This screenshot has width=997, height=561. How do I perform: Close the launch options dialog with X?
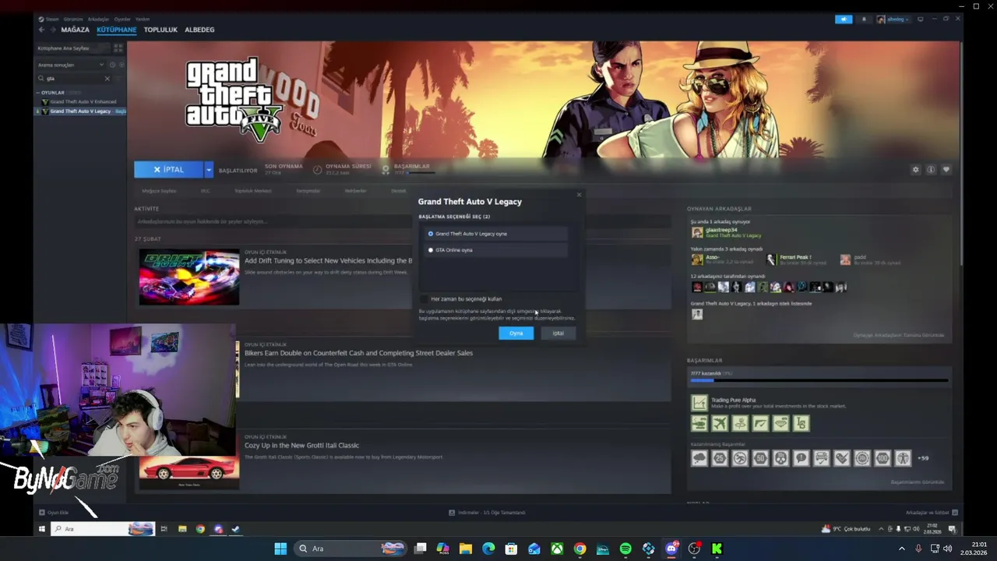pos(579,195)
